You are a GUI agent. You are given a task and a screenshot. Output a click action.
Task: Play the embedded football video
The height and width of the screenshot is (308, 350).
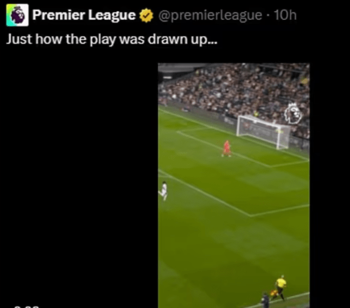(234, 185)
